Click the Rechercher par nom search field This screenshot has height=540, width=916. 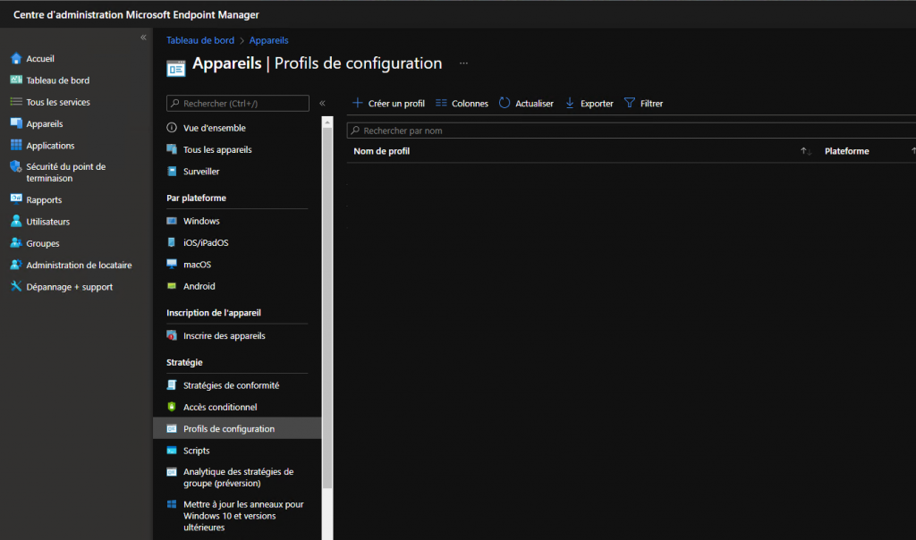pos(631,131)
